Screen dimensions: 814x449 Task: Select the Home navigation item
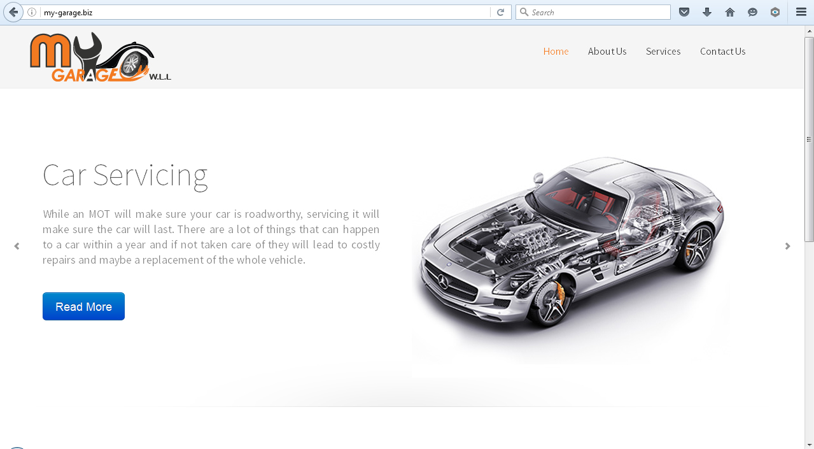556,52
